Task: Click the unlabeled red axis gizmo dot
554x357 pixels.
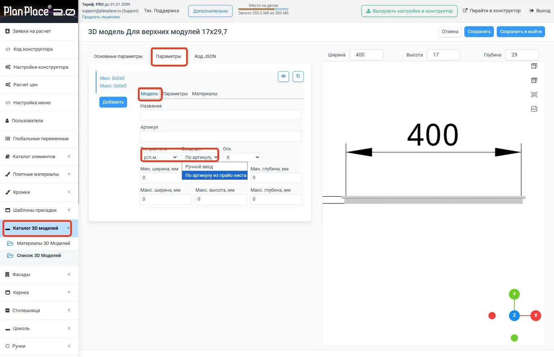Action: pos(492,316)
